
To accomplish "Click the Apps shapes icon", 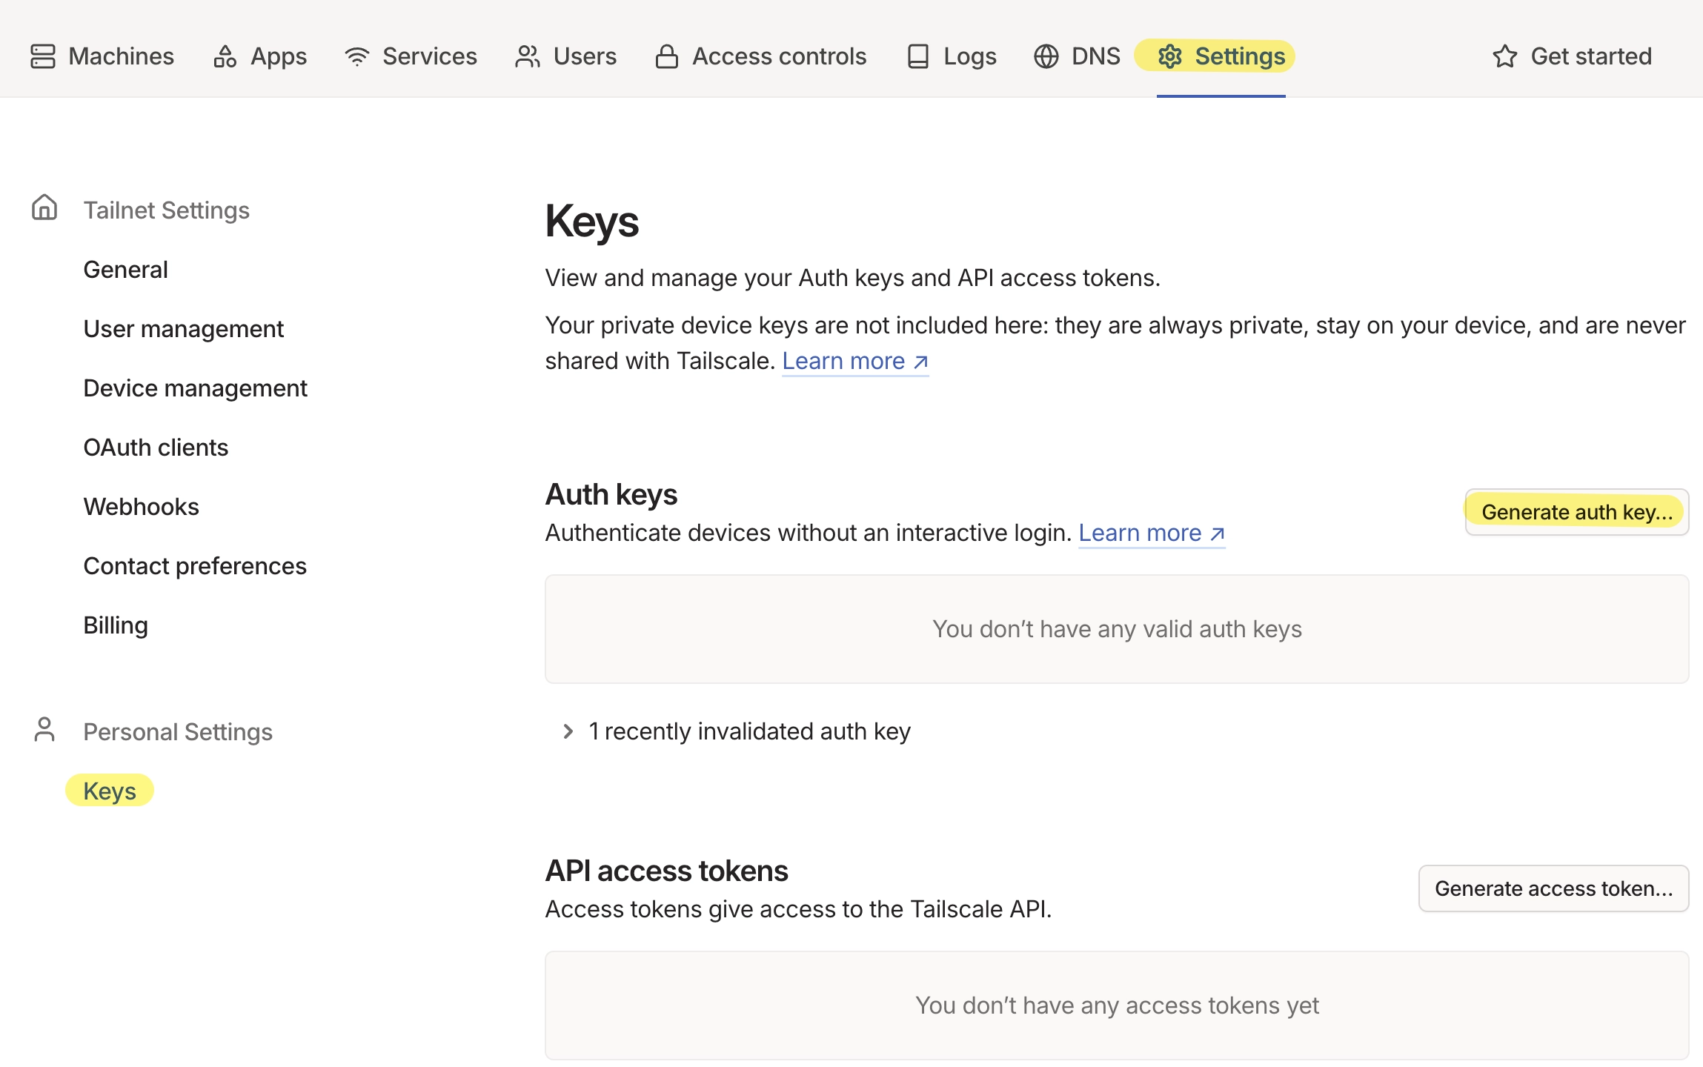I will pyautogui.click(x=225, y=56).
